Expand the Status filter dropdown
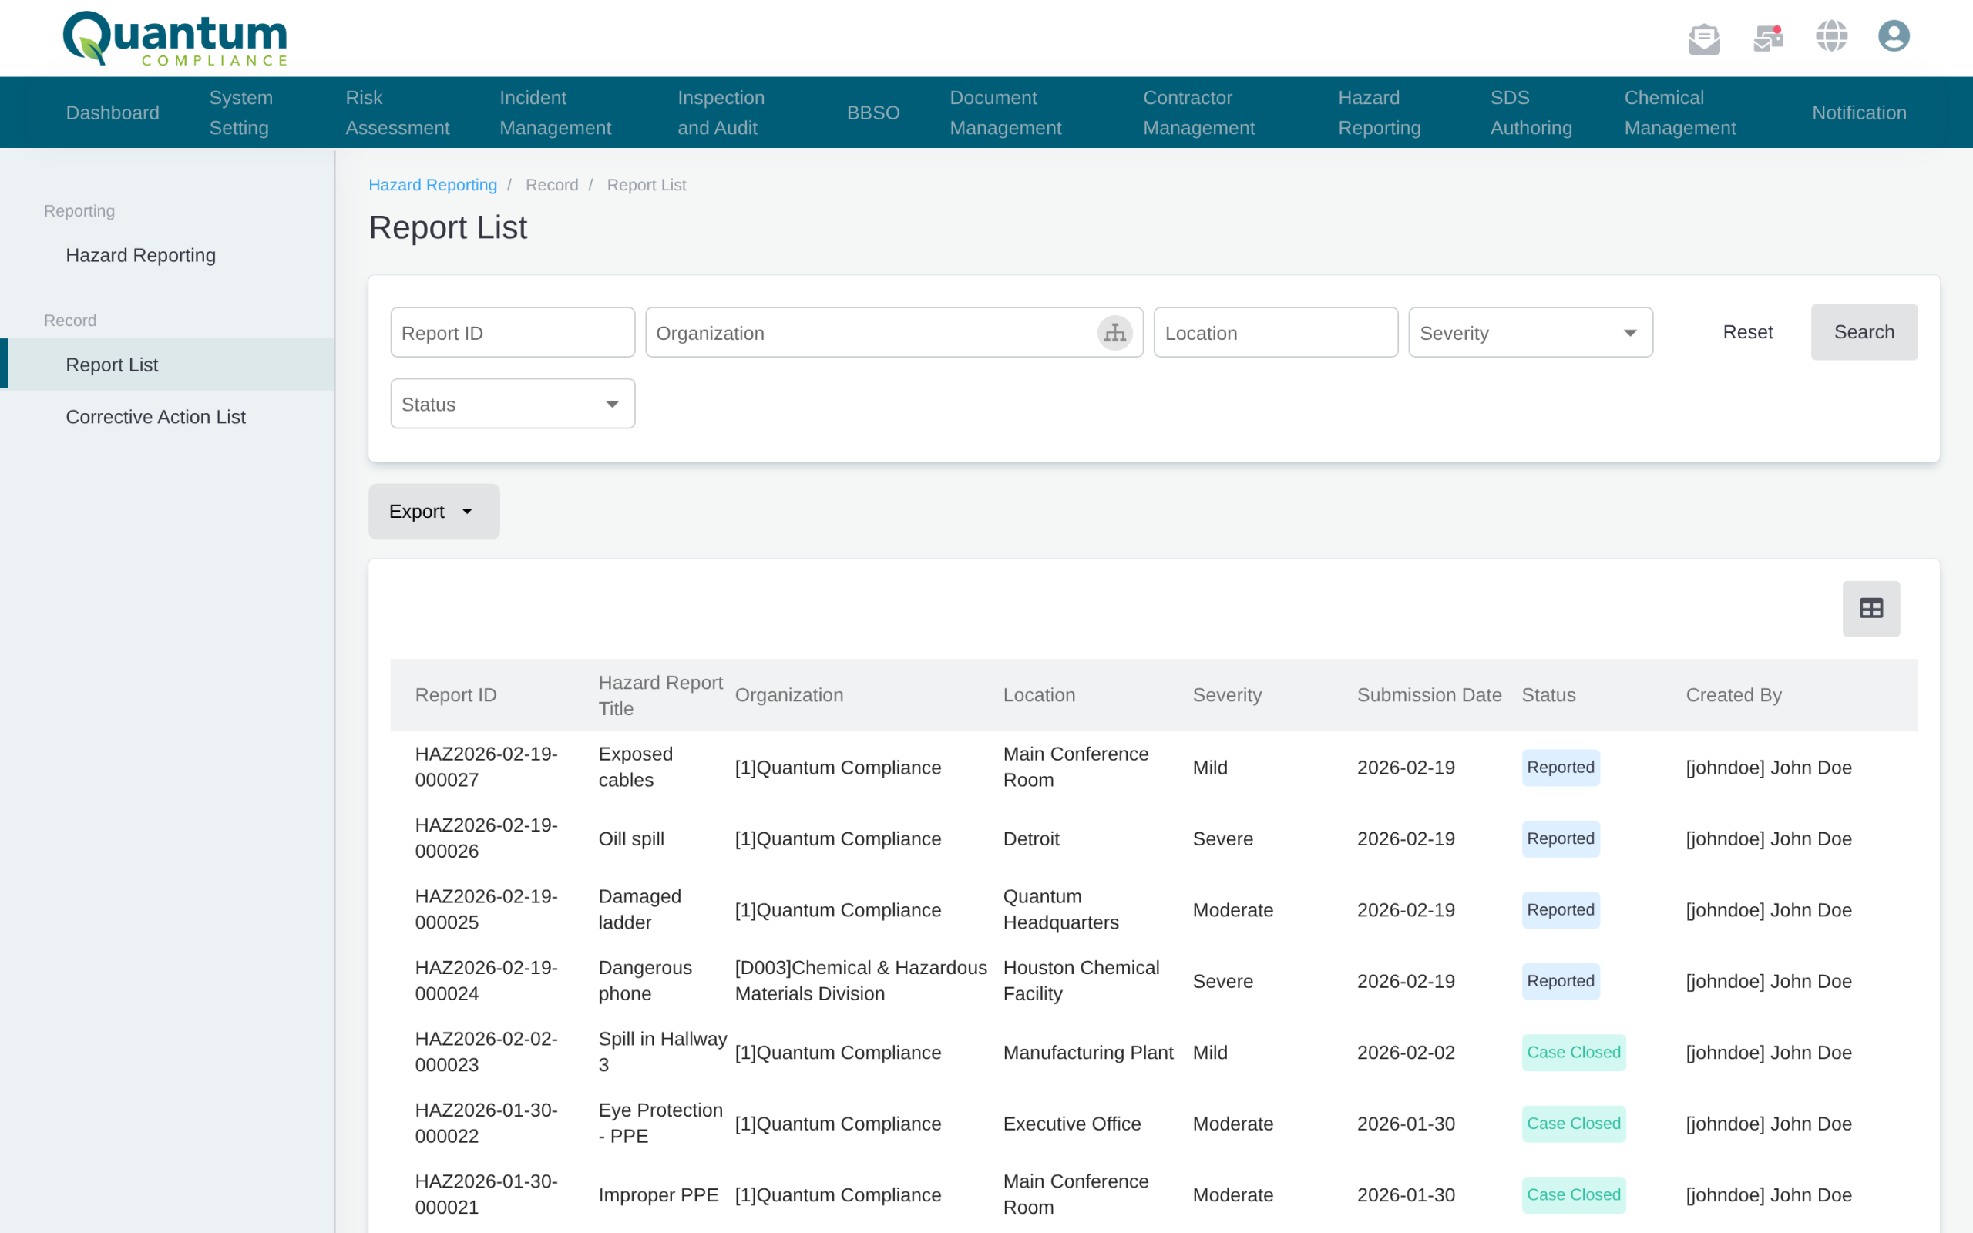The height and width of the screenshot is (1233, 1973). pyautogui.click(x=513, y=404)
